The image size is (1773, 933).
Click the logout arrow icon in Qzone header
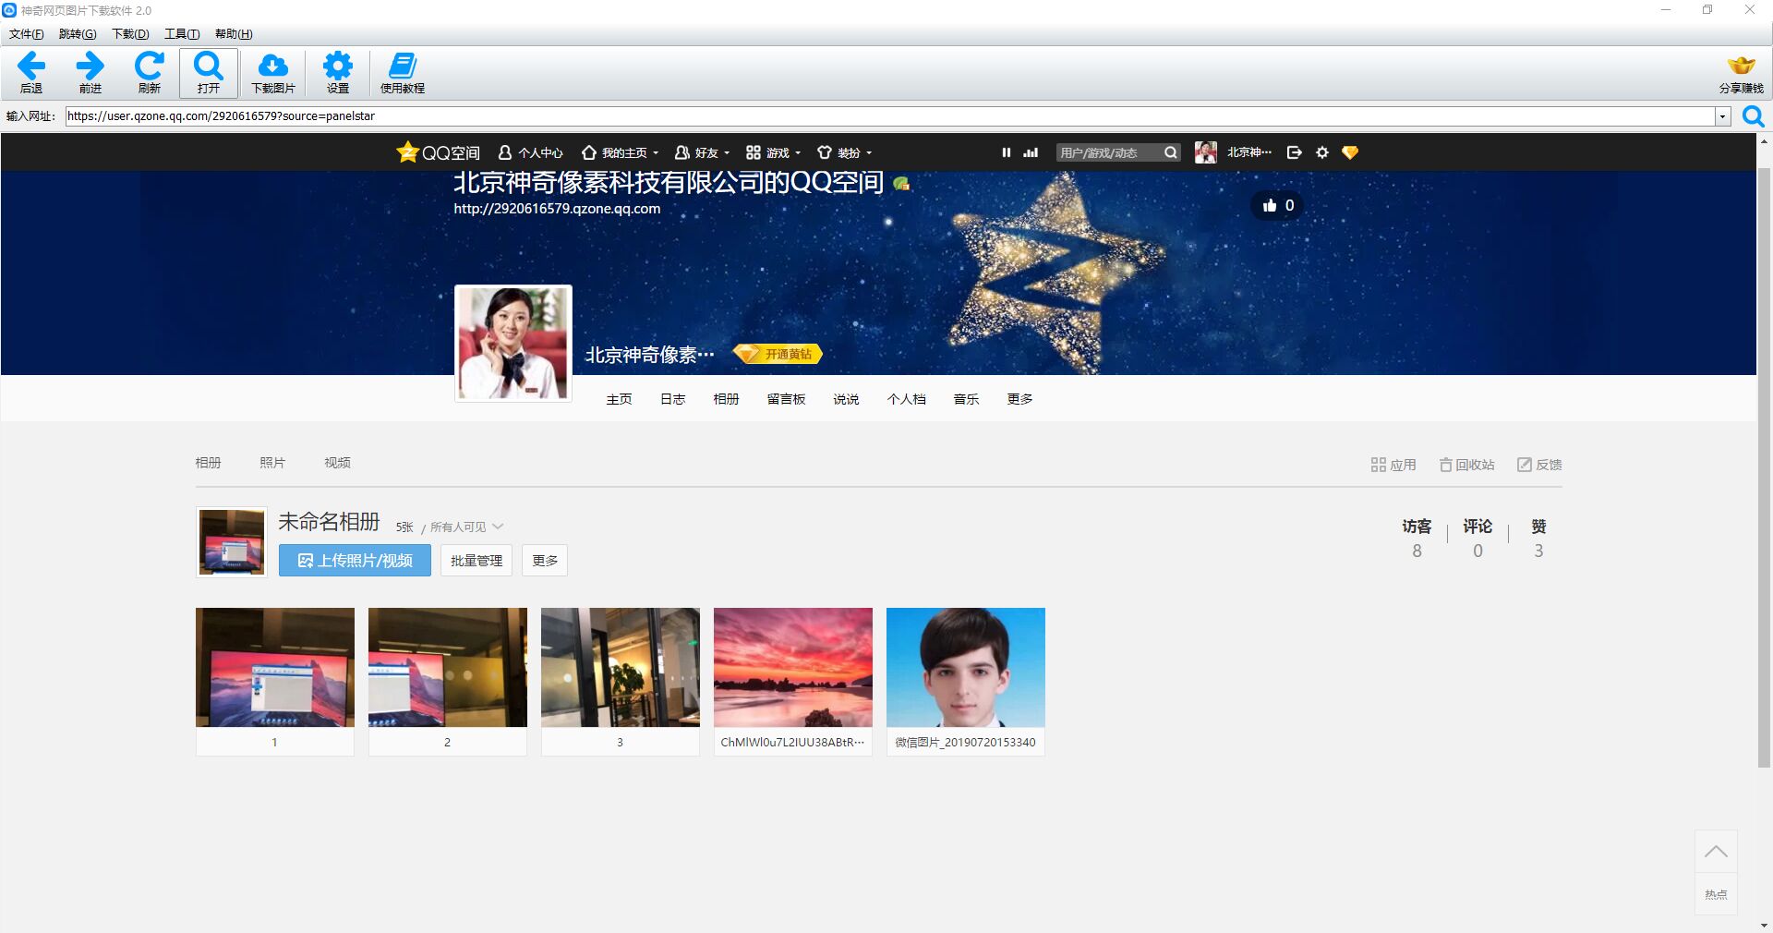click(x=1295, y=152)
